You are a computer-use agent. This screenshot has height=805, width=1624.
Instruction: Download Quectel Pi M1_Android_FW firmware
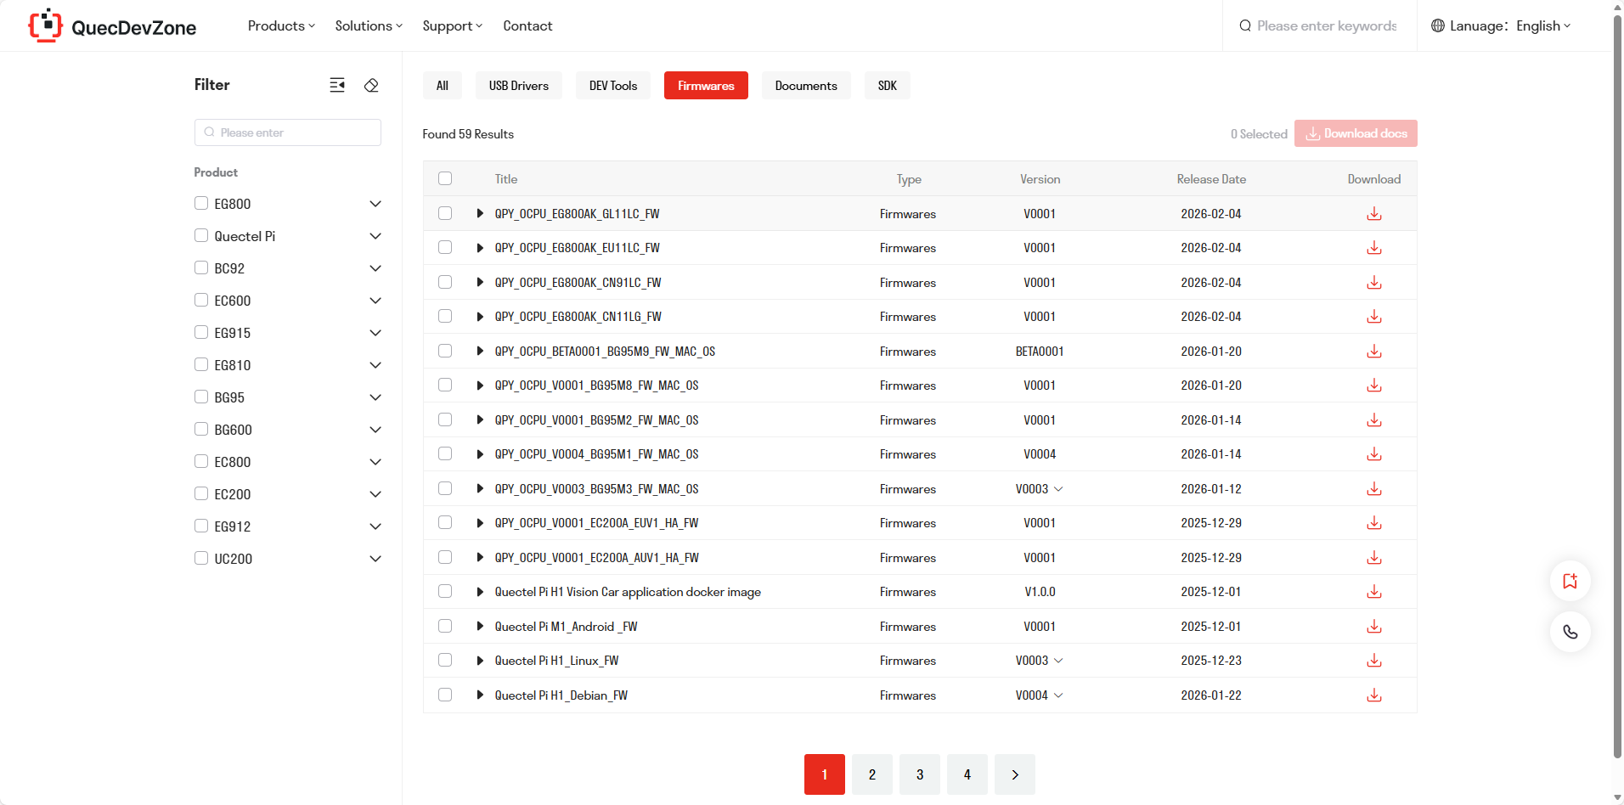(1373, 627)
